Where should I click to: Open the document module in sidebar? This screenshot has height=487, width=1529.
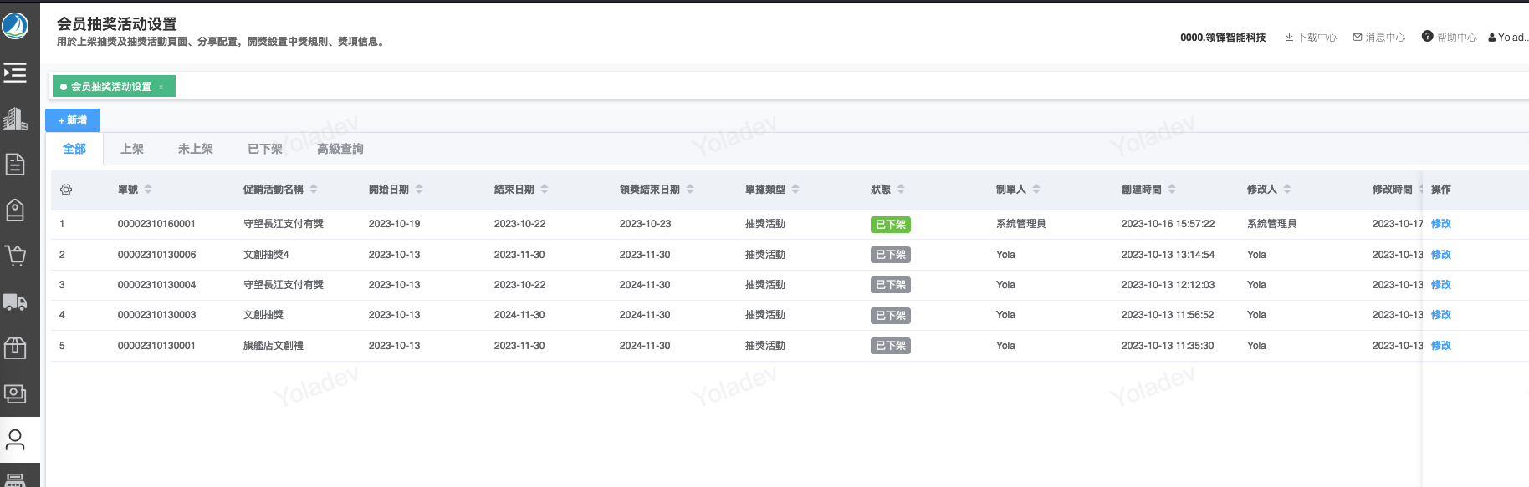[x=15, y=165]
